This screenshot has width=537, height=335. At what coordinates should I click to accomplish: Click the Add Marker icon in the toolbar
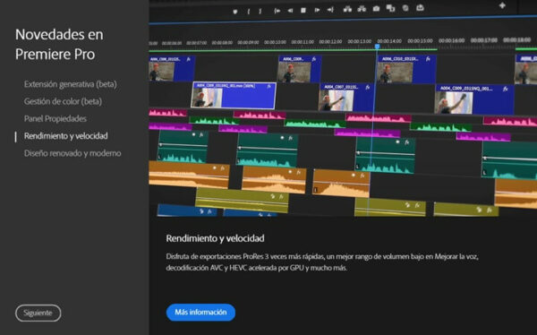coord(234,12)
